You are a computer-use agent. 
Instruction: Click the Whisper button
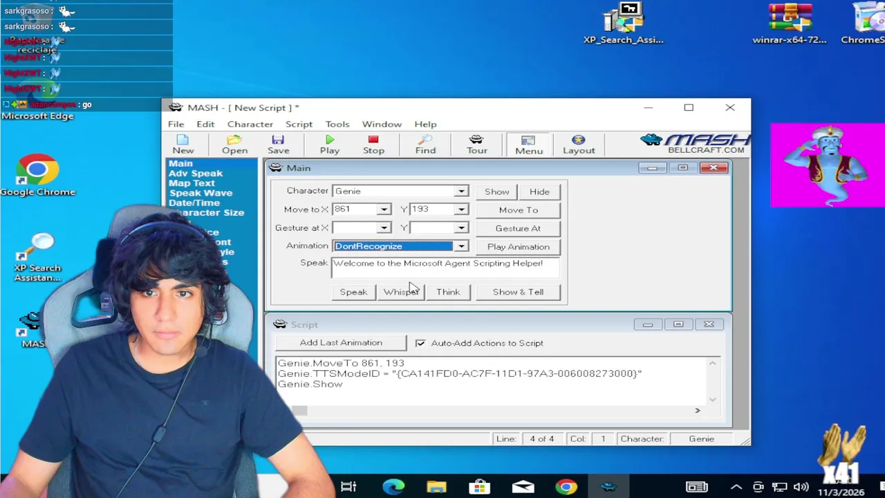point(401,292)
